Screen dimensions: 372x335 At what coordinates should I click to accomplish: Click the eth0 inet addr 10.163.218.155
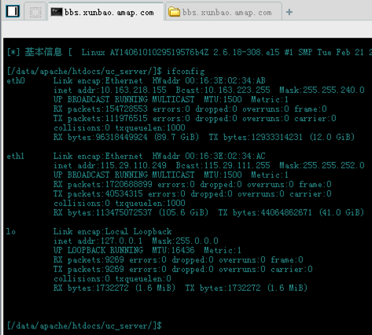pos(134,90)
